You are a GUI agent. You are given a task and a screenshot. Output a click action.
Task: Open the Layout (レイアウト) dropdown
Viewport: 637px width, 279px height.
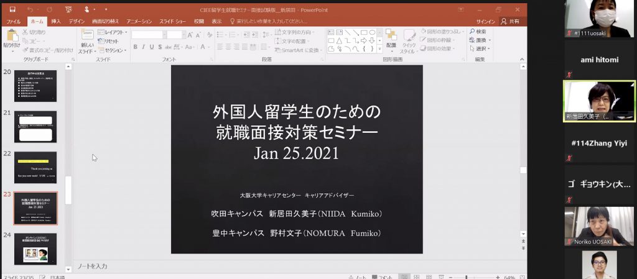click(x=113, y=32)
